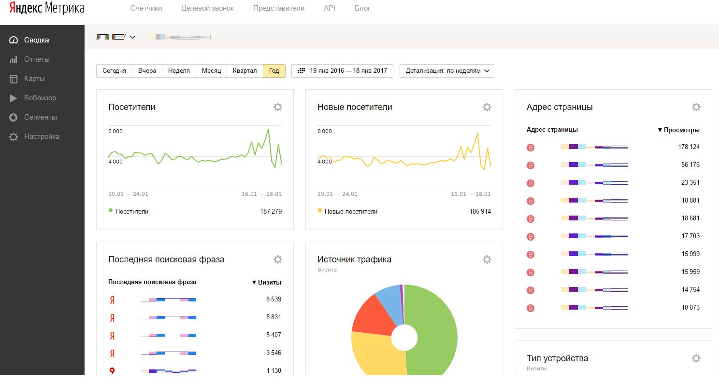Go to Сегменты in the sidebar
The image size is (719, 381).
coord(40,117)
